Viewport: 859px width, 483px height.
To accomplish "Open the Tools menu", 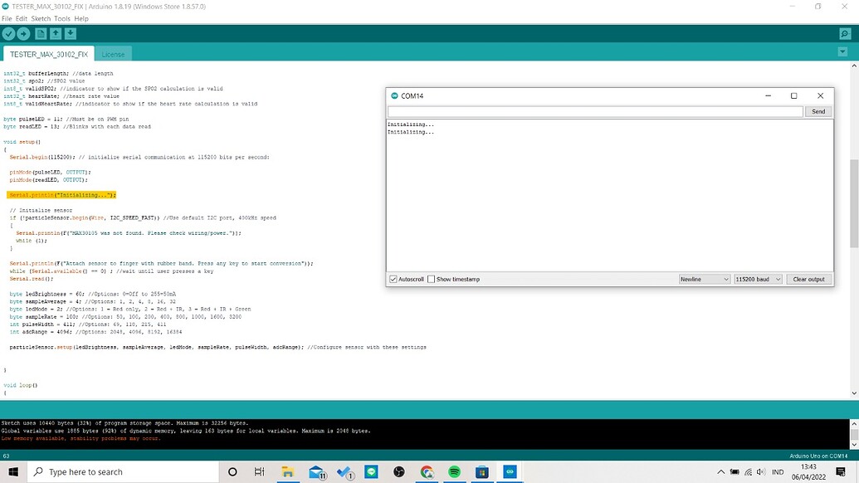I will point(61,17).
